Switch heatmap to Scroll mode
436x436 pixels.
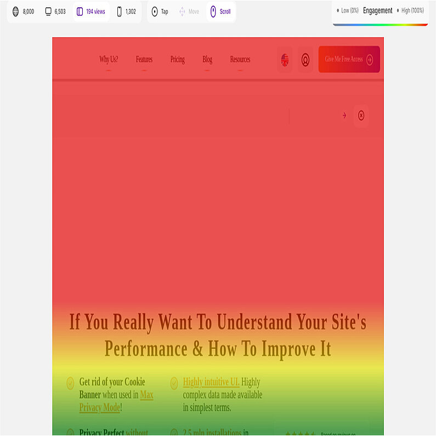(221, 12)
